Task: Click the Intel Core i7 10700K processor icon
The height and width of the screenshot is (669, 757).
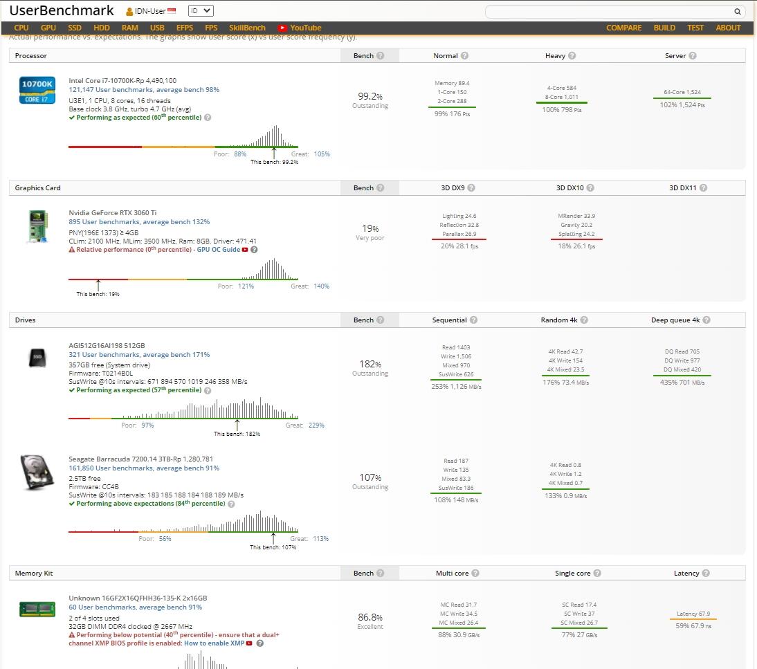Action: coord(37,91)
